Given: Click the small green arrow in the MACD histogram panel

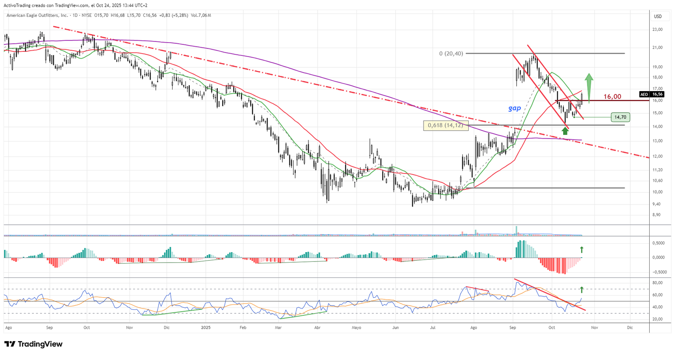Looking at the screenshot, I should (x=581, y=250).
